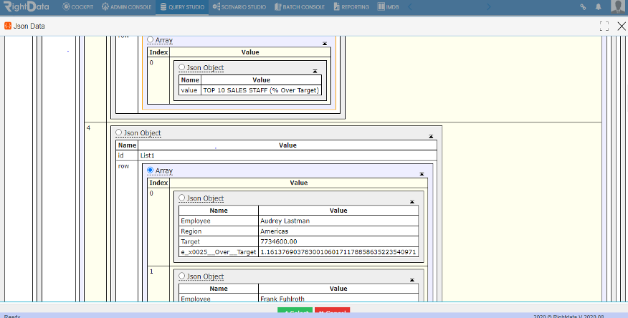Collapse the List1 row Array panel

point(422,174)
